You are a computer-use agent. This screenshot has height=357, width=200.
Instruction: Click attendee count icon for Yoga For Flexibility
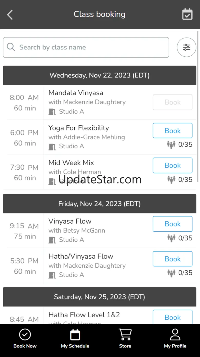[171, 145]
